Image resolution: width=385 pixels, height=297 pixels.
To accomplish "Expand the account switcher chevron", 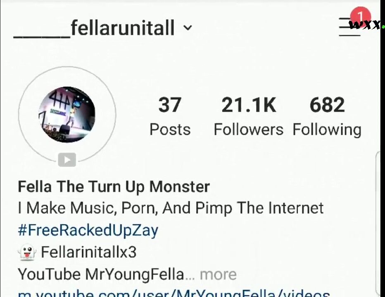I will tap(188, 28).
